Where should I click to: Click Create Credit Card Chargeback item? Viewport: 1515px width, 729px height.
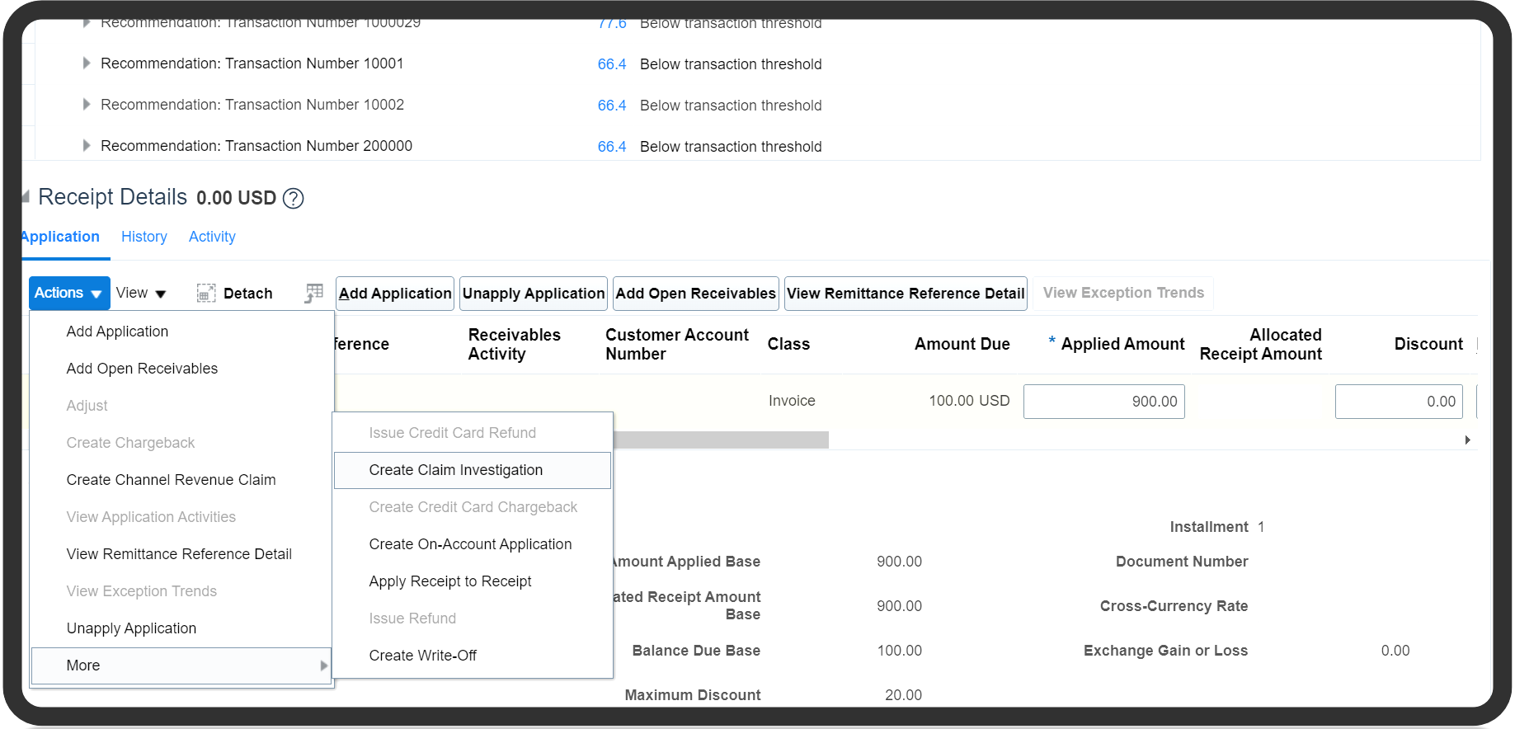[x=473, y=507]
